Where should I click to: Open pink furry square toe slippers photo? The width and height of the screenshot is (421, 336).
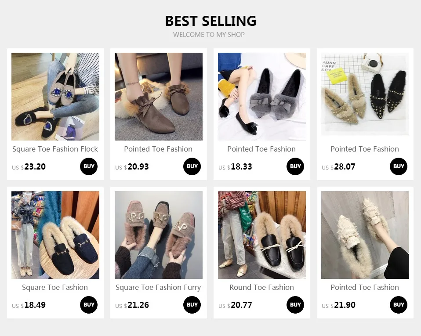pos(159,235)
